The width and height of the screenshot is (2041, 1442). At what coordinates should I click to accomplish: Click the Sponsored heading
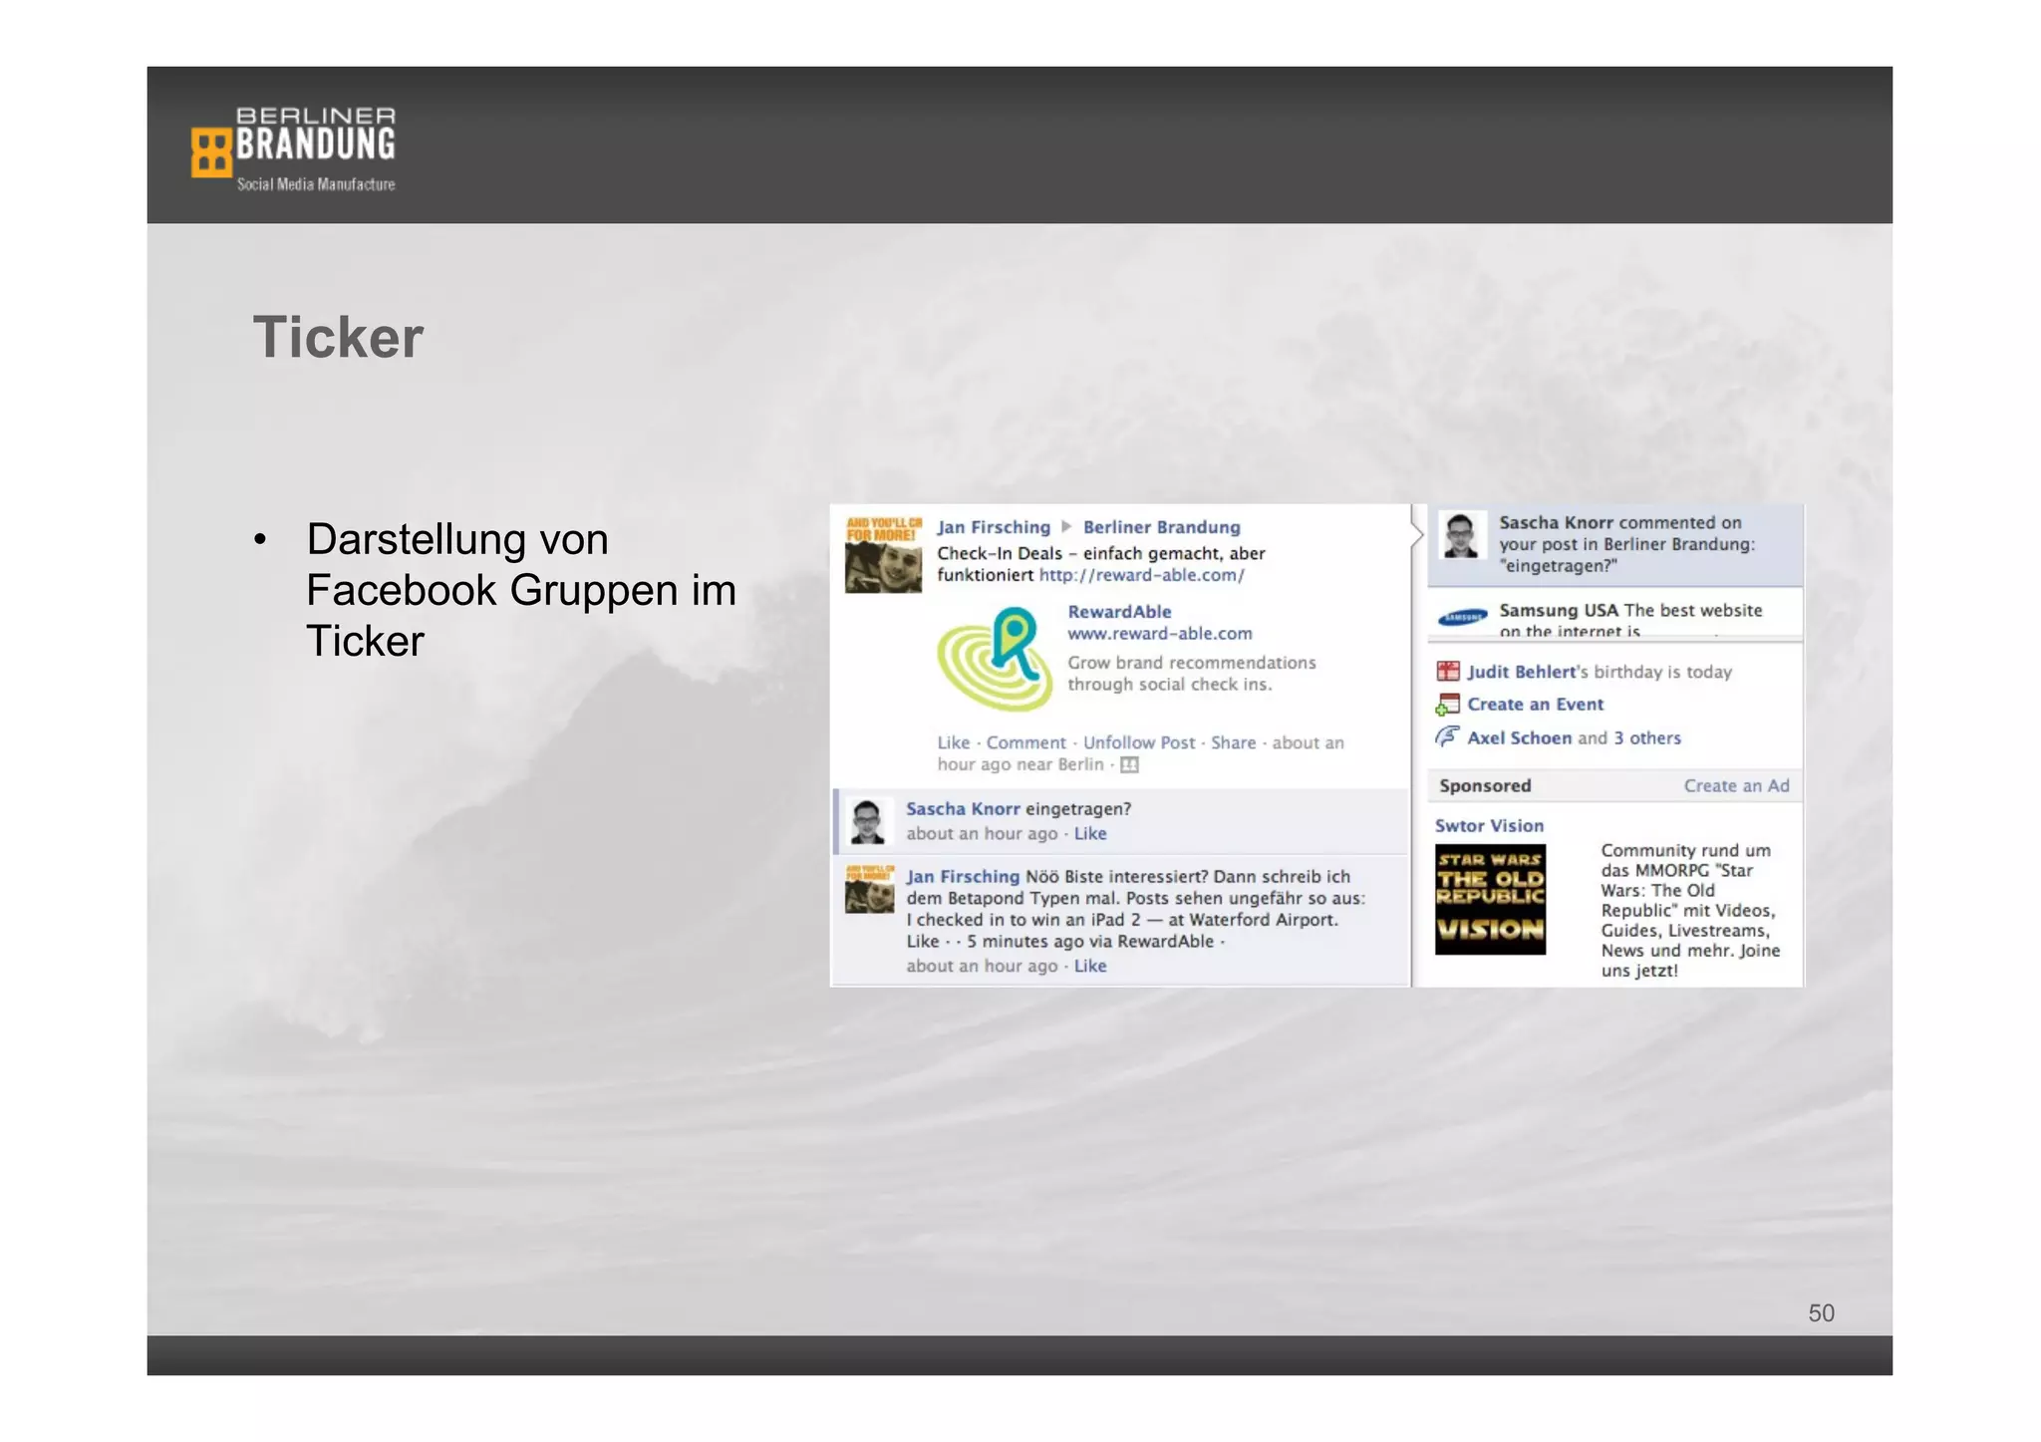1485,786
